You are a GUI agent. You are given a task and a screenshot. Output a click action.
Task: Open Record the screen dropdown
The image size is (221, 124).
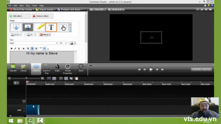(22, 10)
